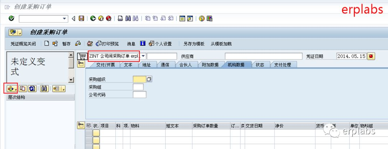Switch to the 附加数据 tab

[210, 65]
